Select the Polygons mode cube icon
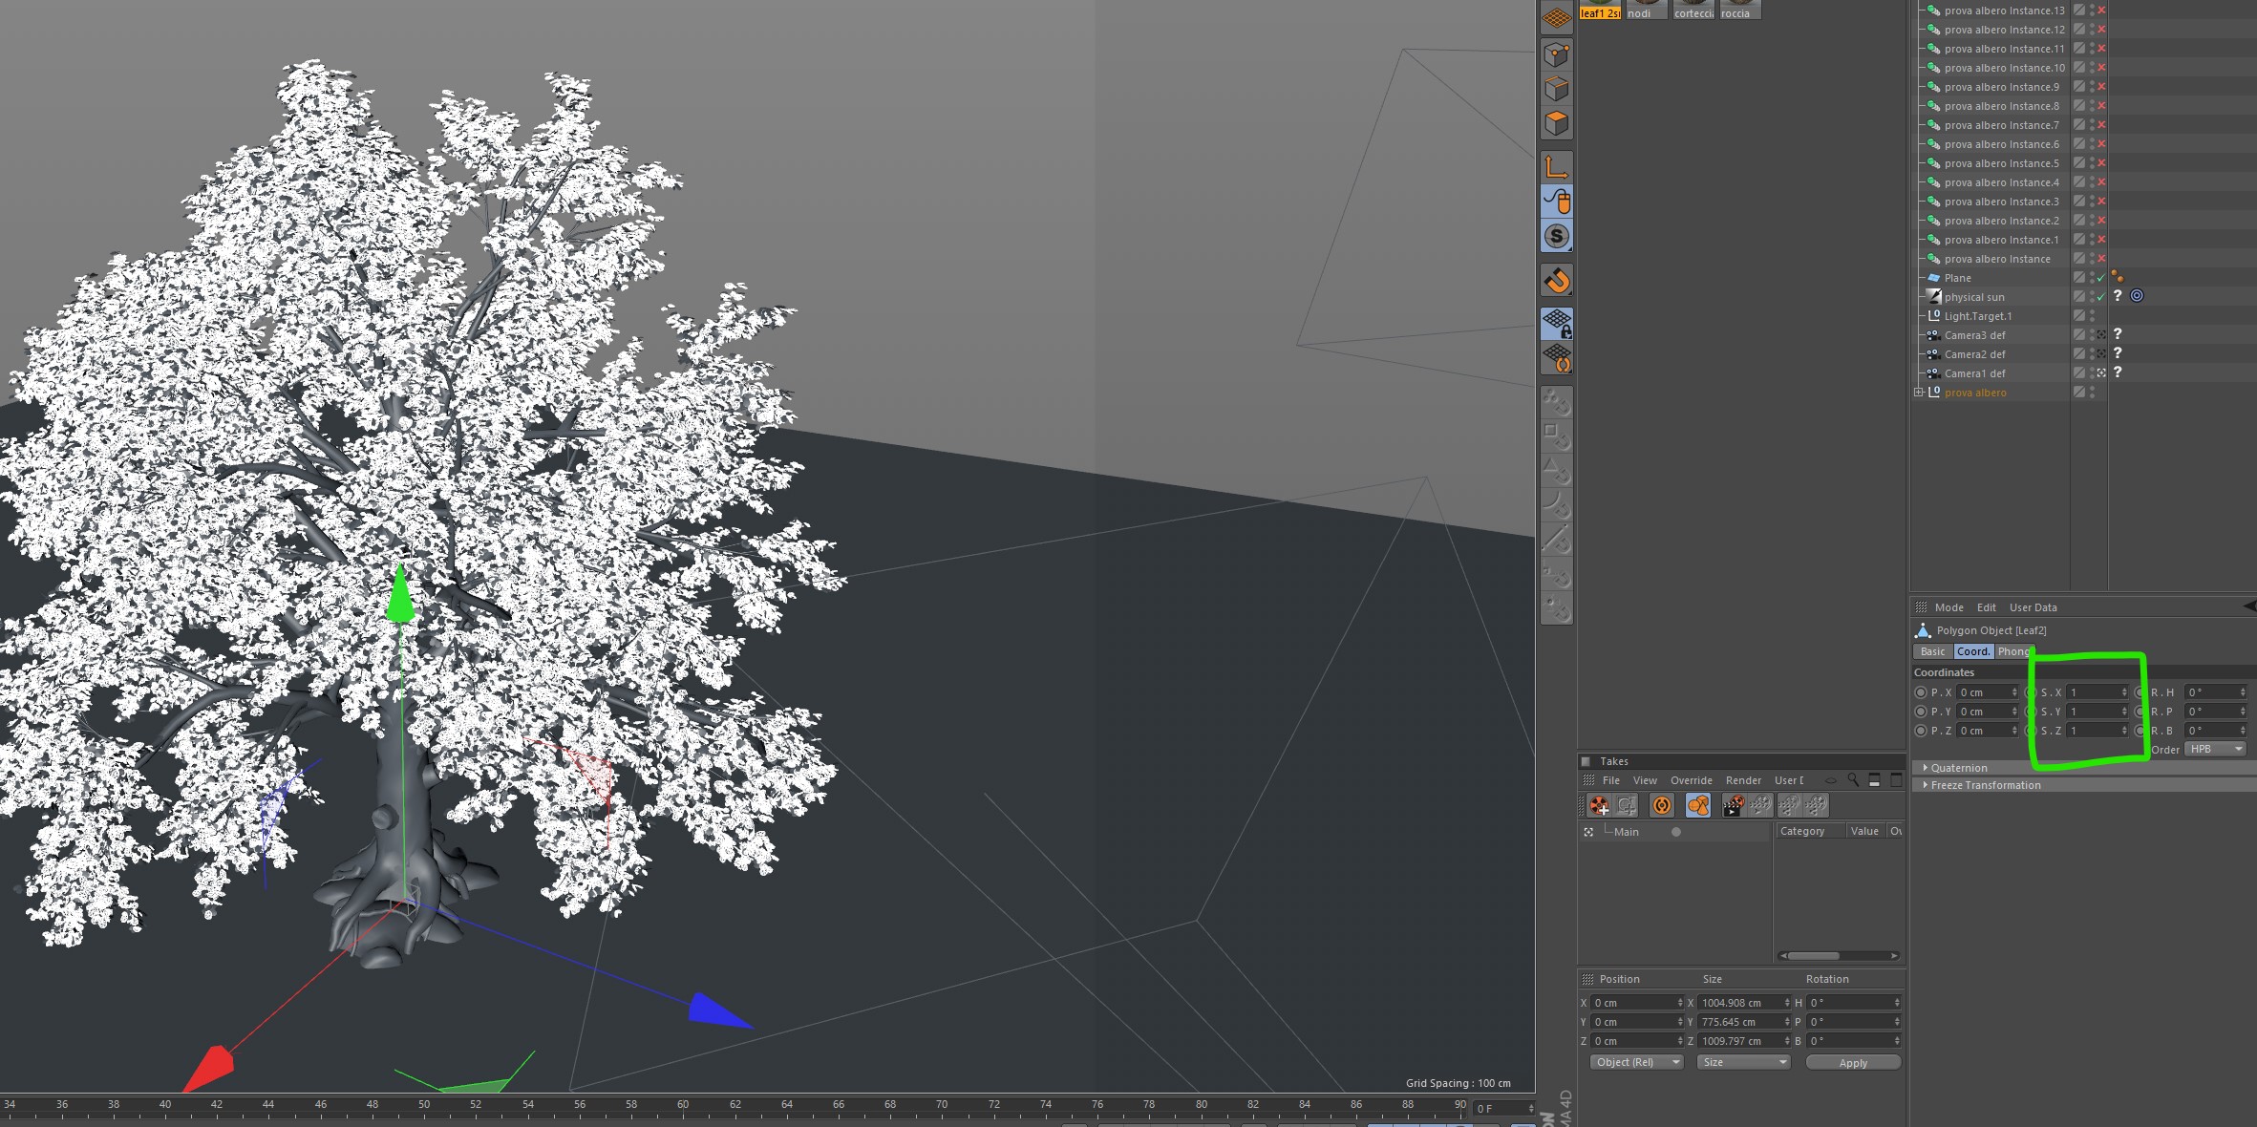The image size is (2257, 1127). tap(1557, 123)
